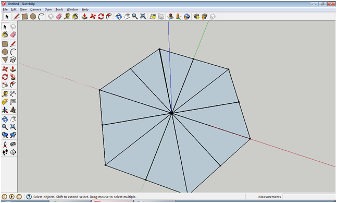Select the Paint Bucket tool in left panel
The width and height of the screenshot is (337, 203).
[5, 34]
